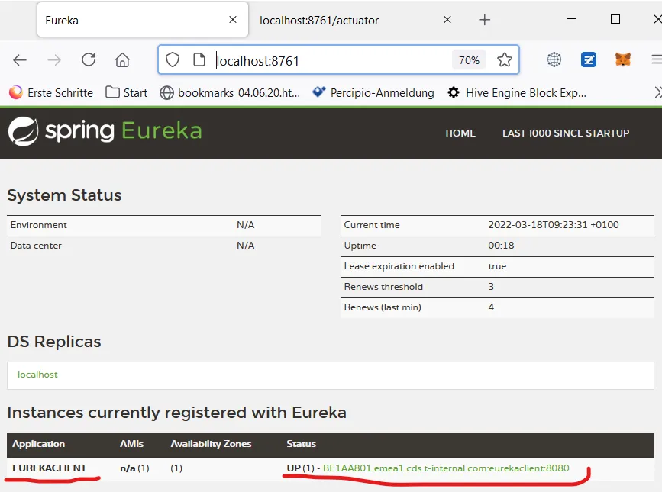Click the browser forward arrow

coord(54,60)
